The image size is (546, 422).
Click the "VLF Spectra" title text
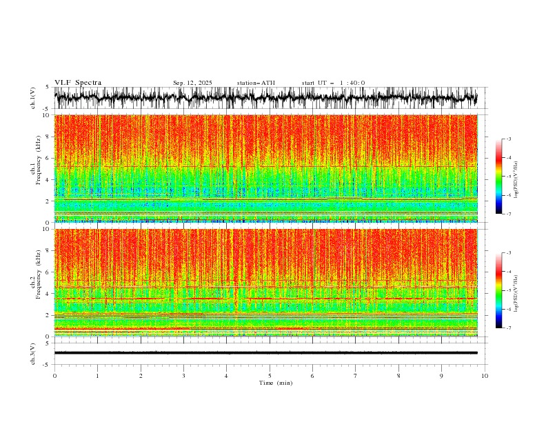[x=78, y=83]
